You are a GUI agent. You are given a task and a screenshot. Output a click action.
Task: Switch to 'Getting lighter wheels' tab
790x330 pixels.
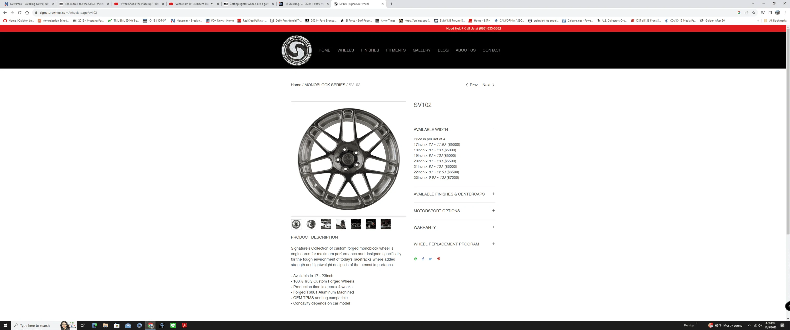248,4
